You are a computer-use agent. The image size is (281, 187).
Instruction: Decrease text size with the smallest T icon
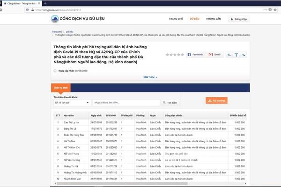pyautogui.click(x=229, y=55)
